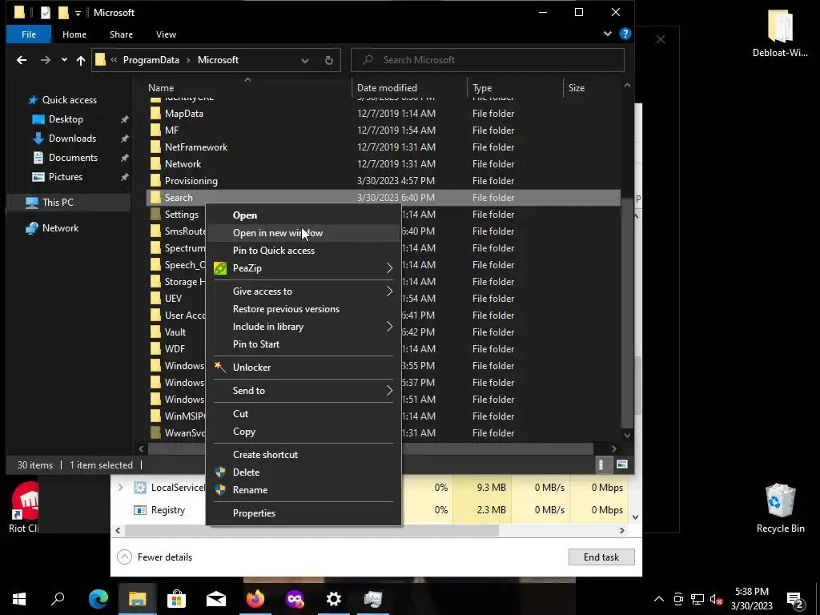Click Properties icon in title bar toolbar
Image resolution: width=820 pixels, height=615 pixels.
click(46, 13)
